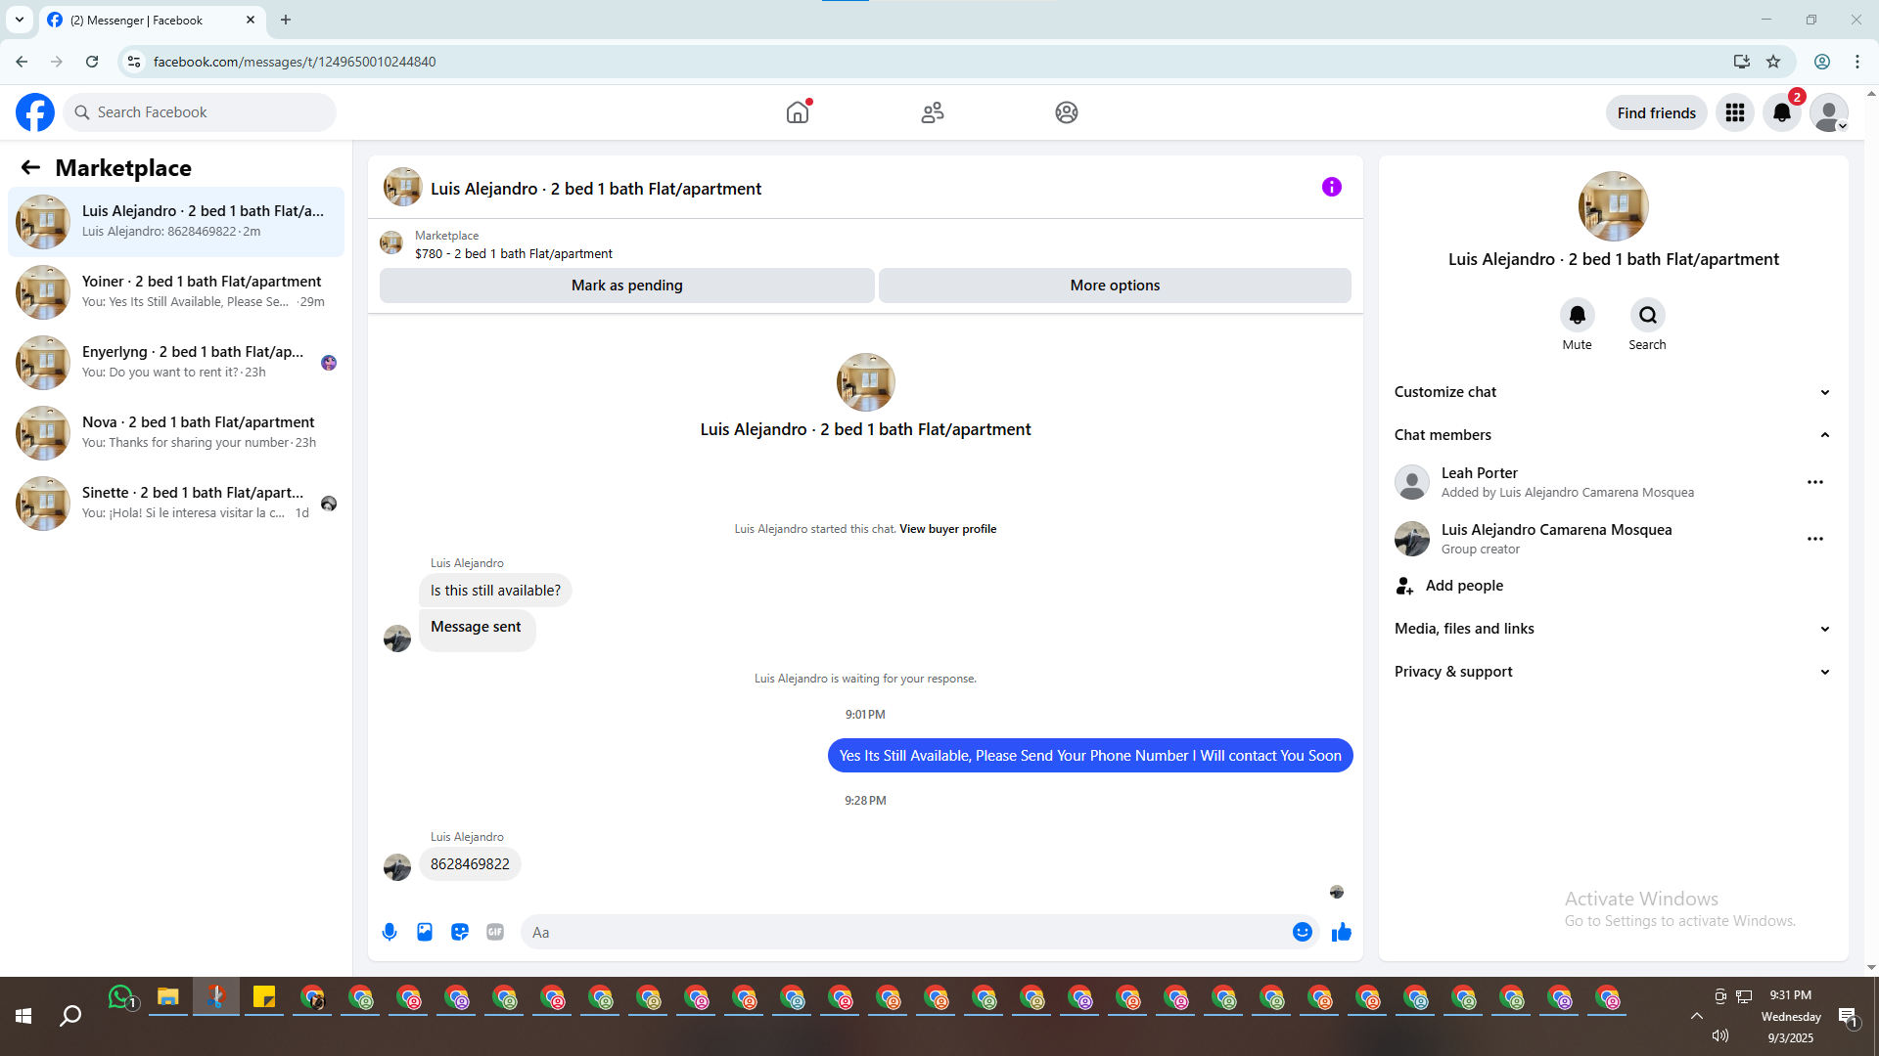Viewport: 1879px width, 1056px height.
Task: Open options for Luis Alejandro Camarena Mosquea
Action: pyautogui.click(x=1815, y=539)
